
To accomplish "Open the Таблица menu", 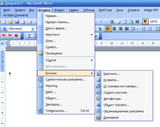I will pyautogui.click(x=89, y=10).
